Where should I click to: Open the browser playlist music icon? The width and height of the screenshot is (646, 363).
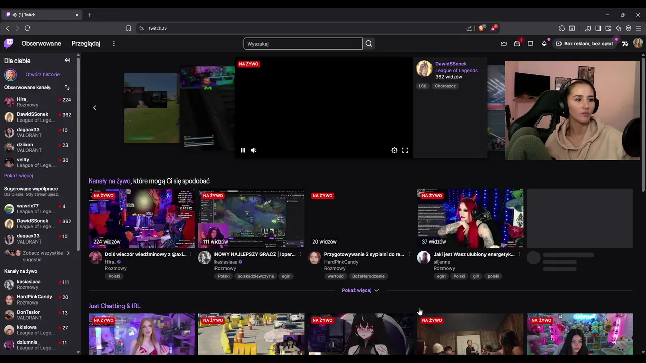click(x=588, y=28)
